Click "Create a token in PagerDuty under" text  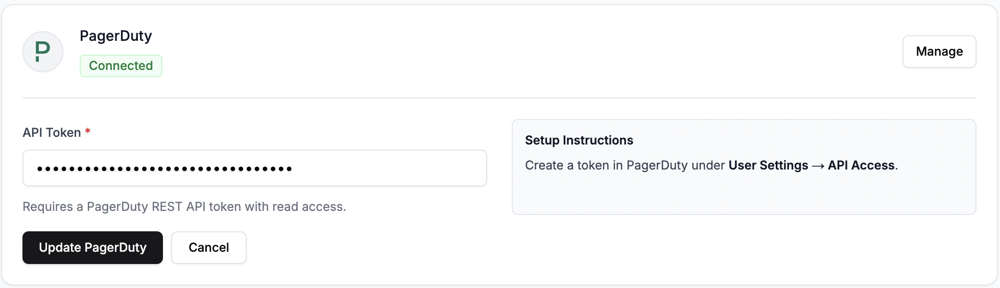coord(625,165)
